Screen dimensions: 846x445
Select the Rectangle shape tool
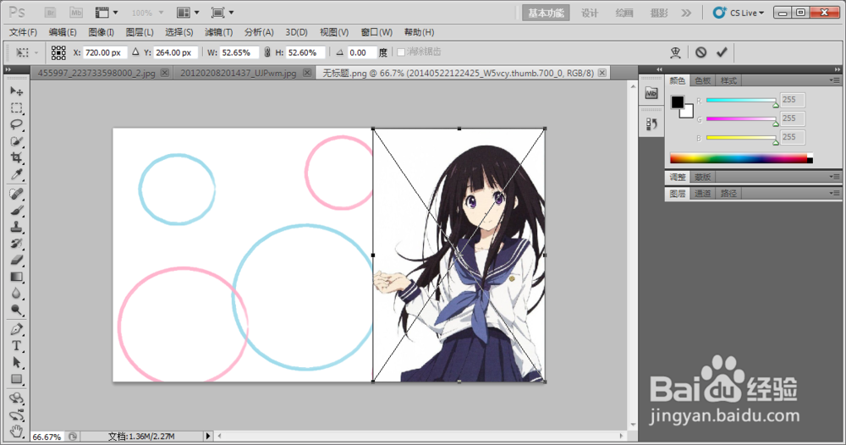pyautogui.click(x=16, y=379)
